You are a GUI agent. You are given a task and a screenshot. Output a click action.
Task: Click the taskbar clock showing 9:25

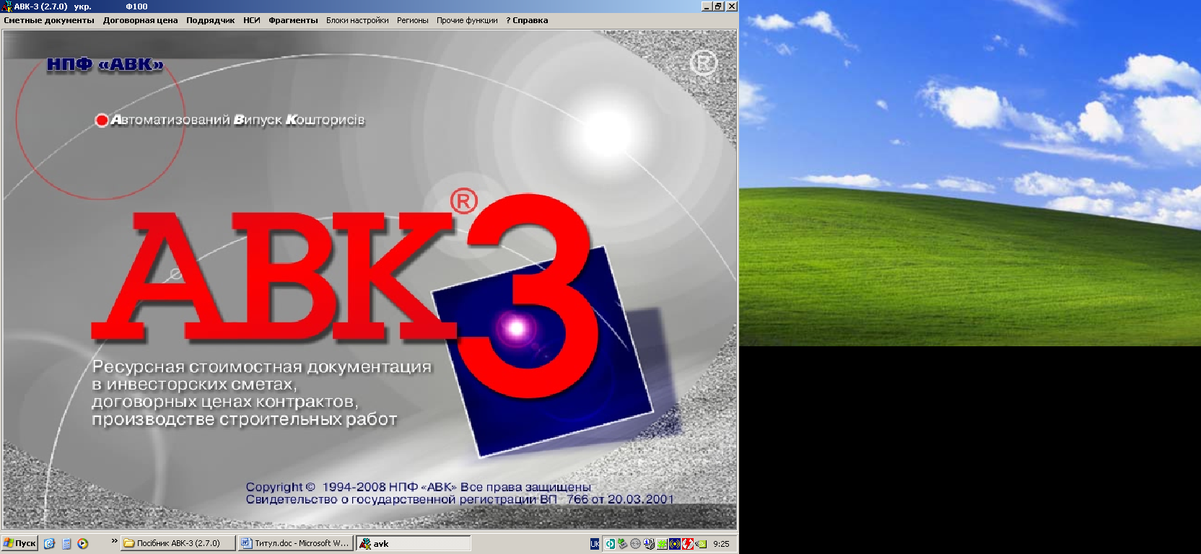721,544
